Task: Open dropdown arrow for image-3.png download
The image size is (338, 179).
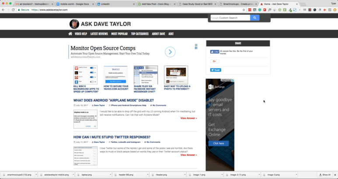Action: (x=296, y=175)
